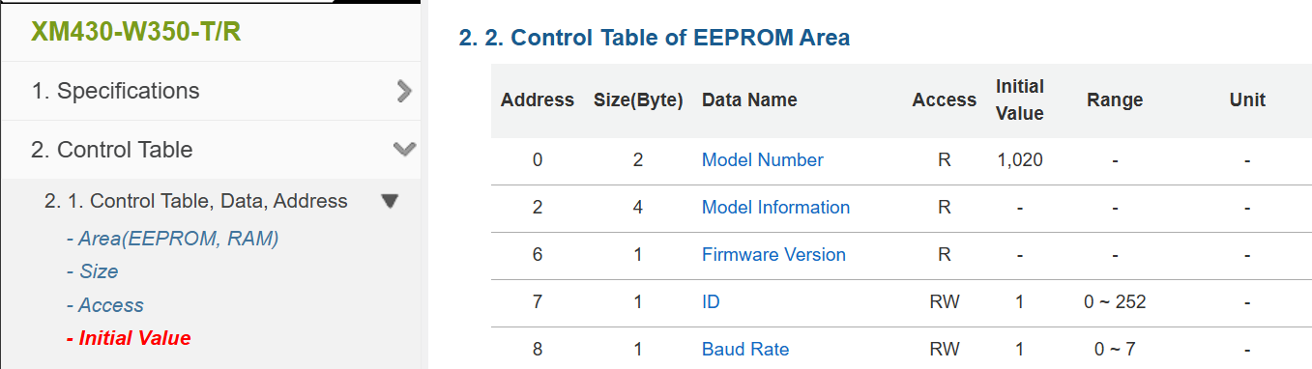Open the Firmware Version data link
The width and height of the screenshot is (1312, 369).
click(773, 254)
